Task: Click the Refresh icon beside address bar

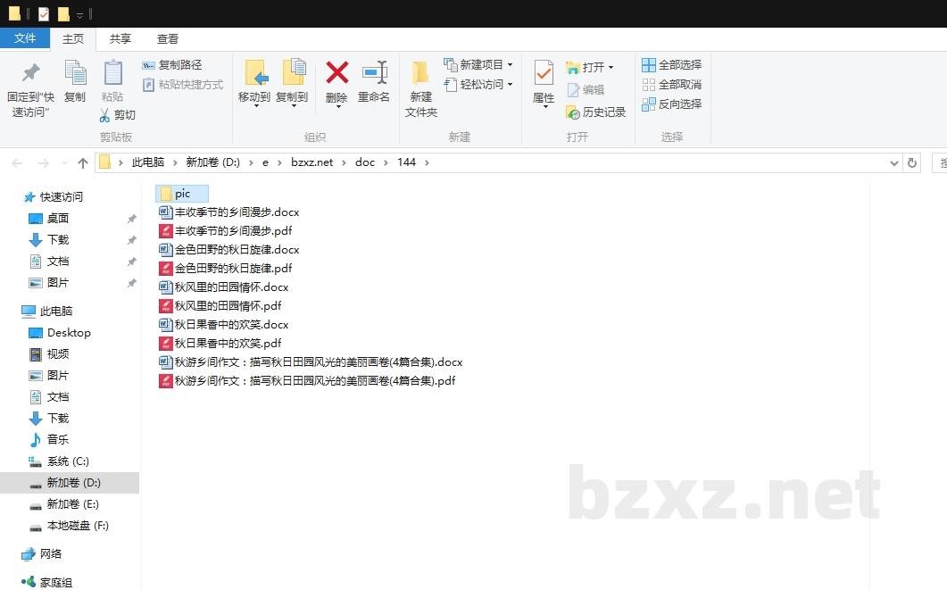Action: (911, 162)
